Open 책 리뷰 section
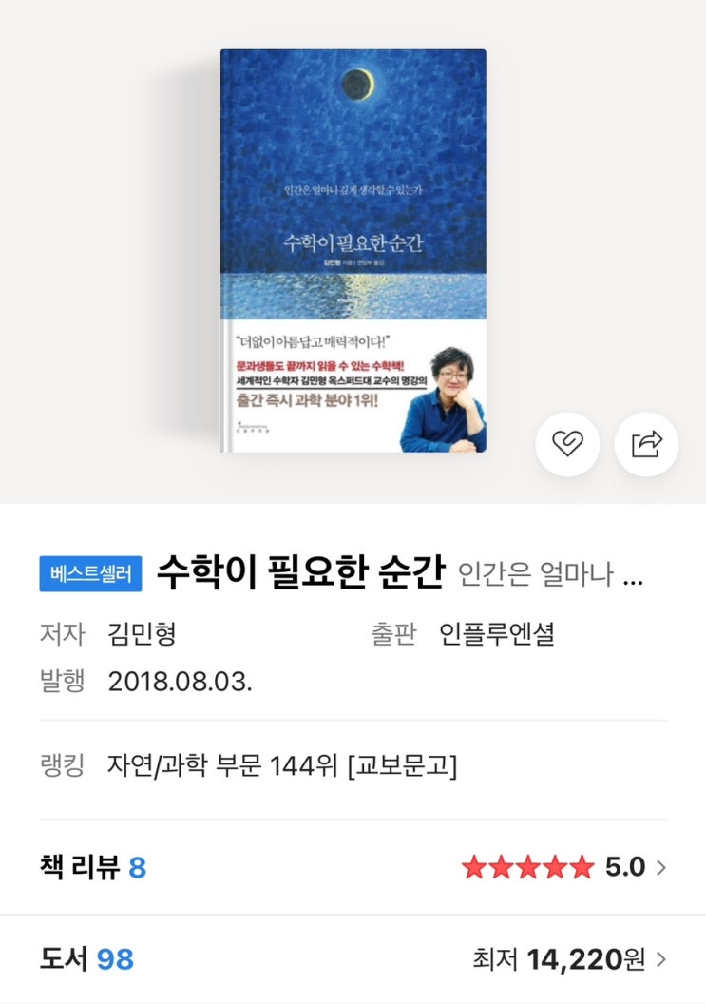 353,868
